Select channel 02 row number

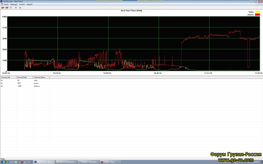tap(2, 83)
